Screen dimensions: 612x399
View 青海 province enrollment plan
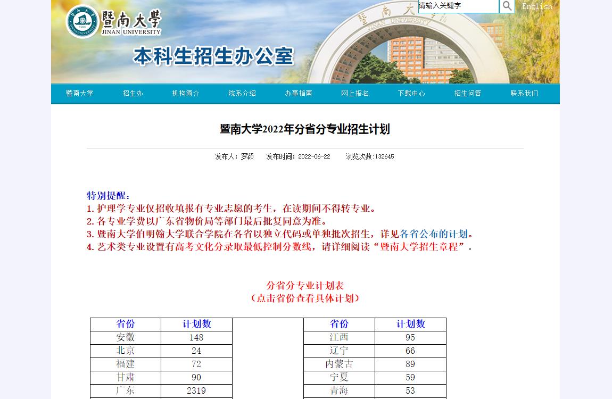coord(339,390)
